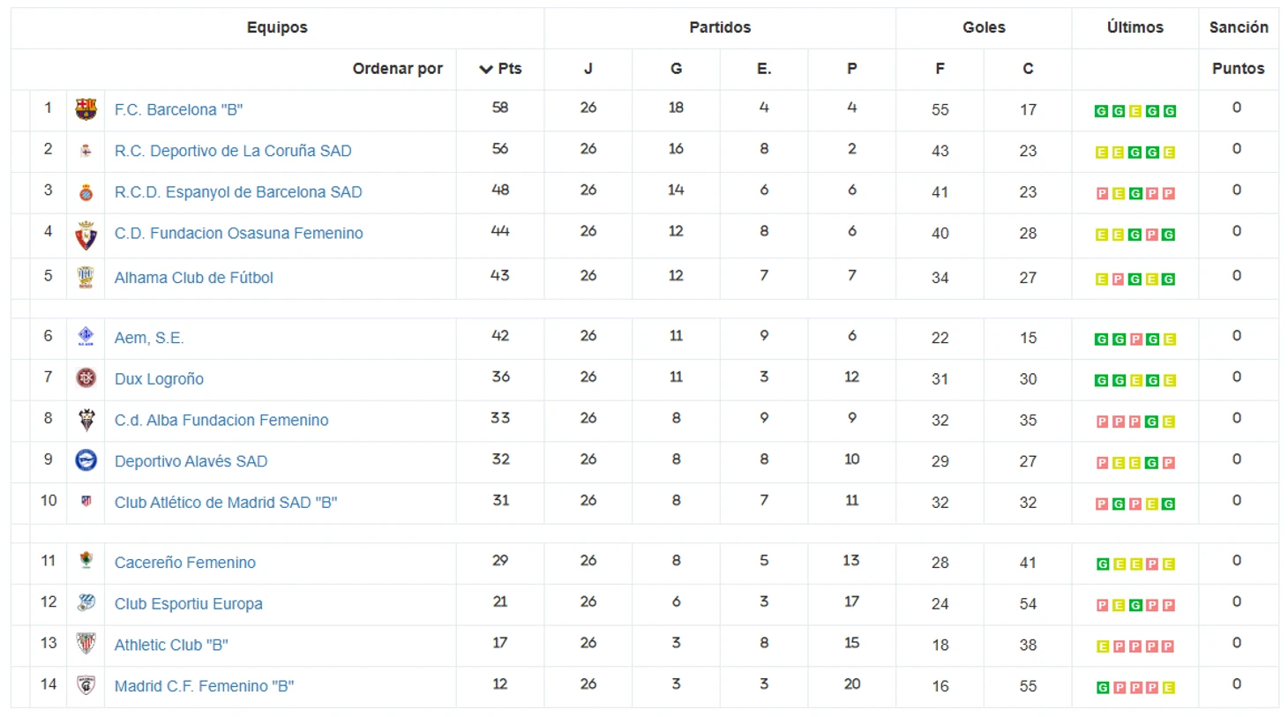Click the Dux Logroño round logo
Viewport: 1288px width, 717px height.
86,378
